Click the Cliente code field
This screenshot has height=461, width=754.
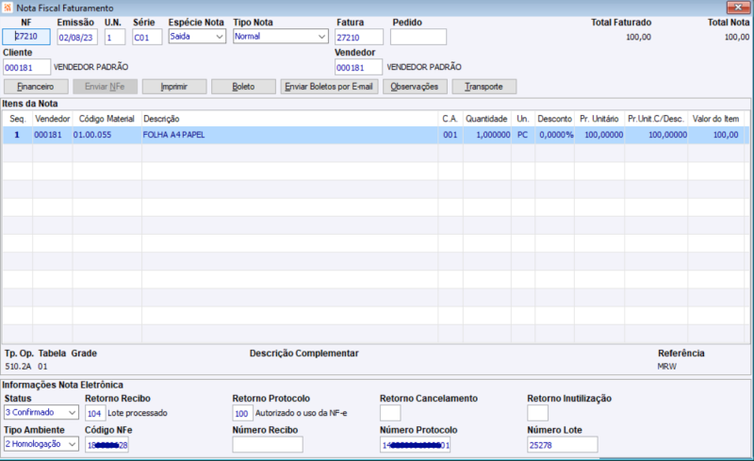26,67
